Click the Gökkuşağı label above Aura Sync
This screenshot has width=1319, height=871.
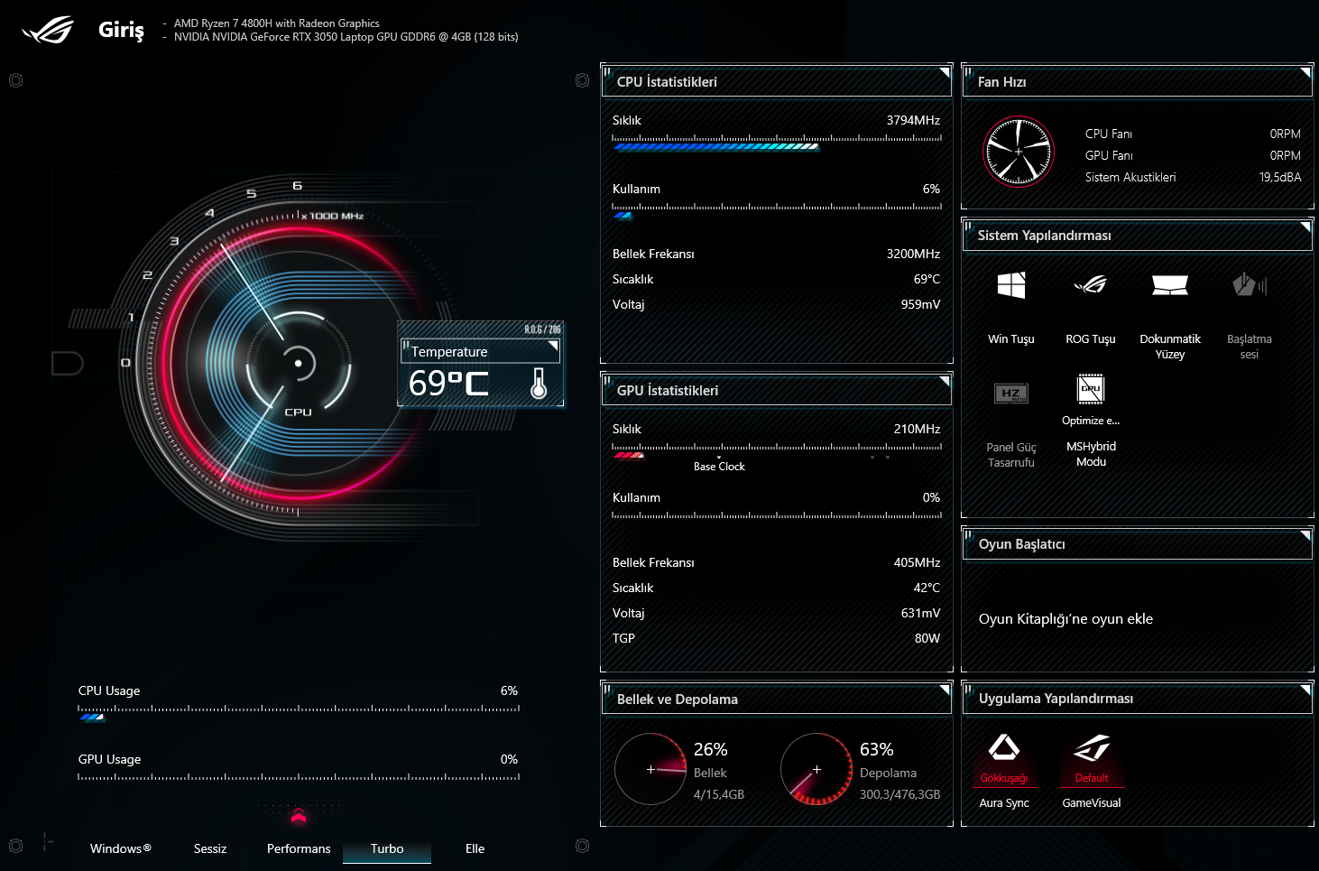tap(1004, 778)
